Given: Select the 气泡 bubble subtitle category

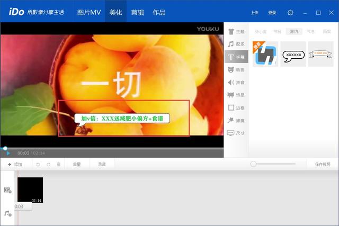Looking at the screenshot, I should coord(310,32).
